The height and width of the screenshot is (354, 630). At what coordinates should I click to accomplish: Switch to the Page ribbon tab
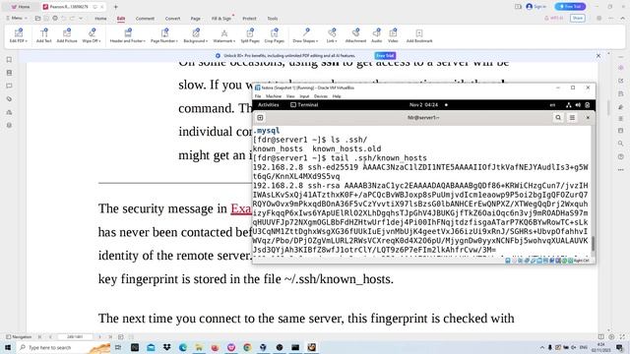click(x=195, y=19)
